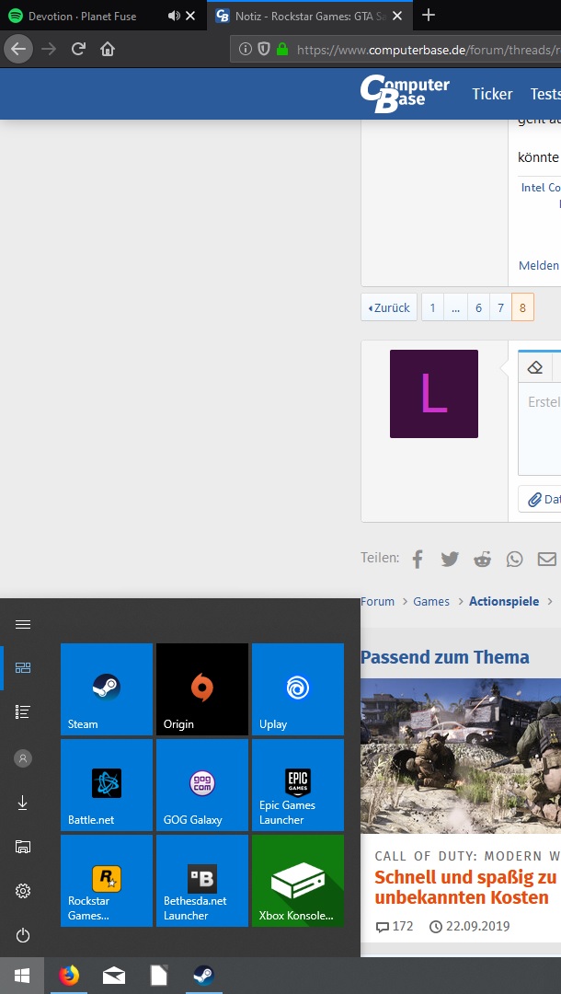The image size is (561, 994).
Task: Open the Forum breadcrumb link
Action: 377,601
